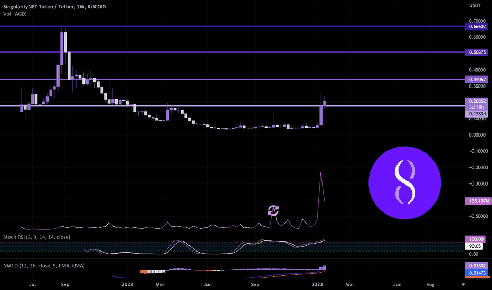Click the Jul label on time axis
This screenshot has height=290, width=492.
tap(32, 284)
